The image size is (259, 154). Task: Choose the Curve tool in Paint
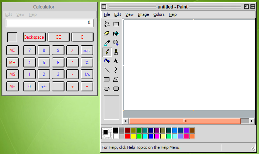116,70
